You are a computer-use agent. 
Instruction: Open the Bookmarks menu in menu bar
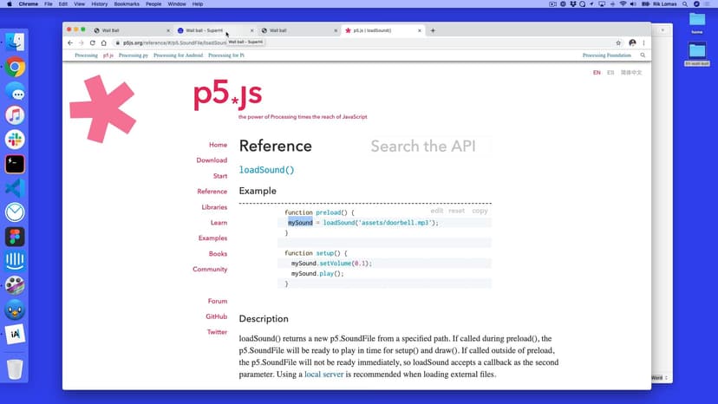click(126, 4)
